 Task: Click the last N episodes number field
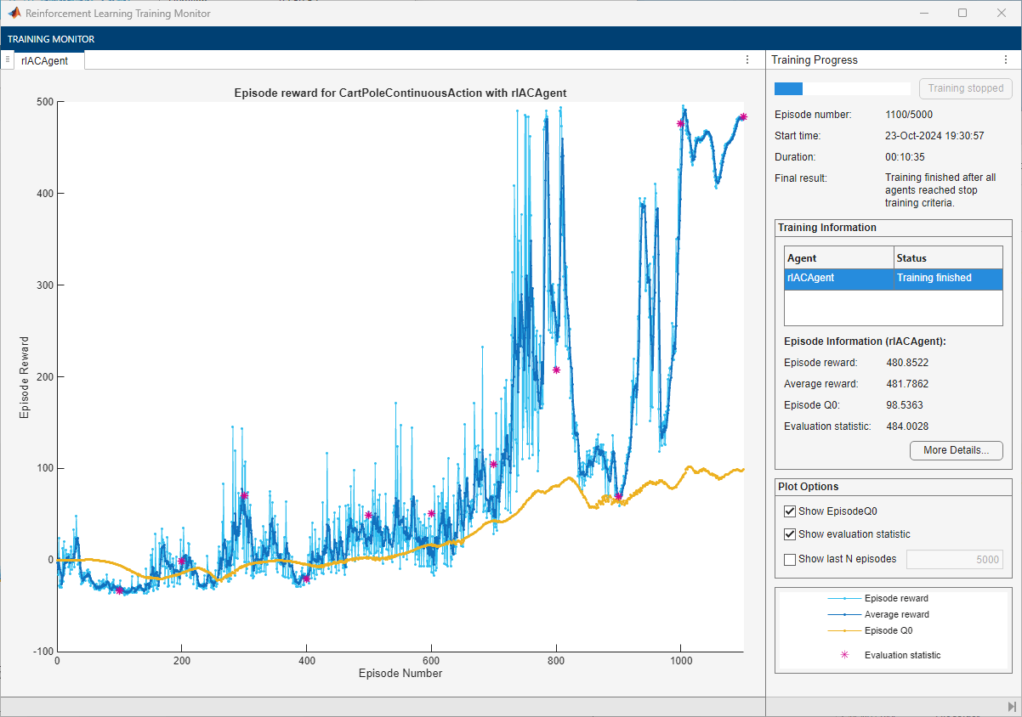[x=954, y=559]
